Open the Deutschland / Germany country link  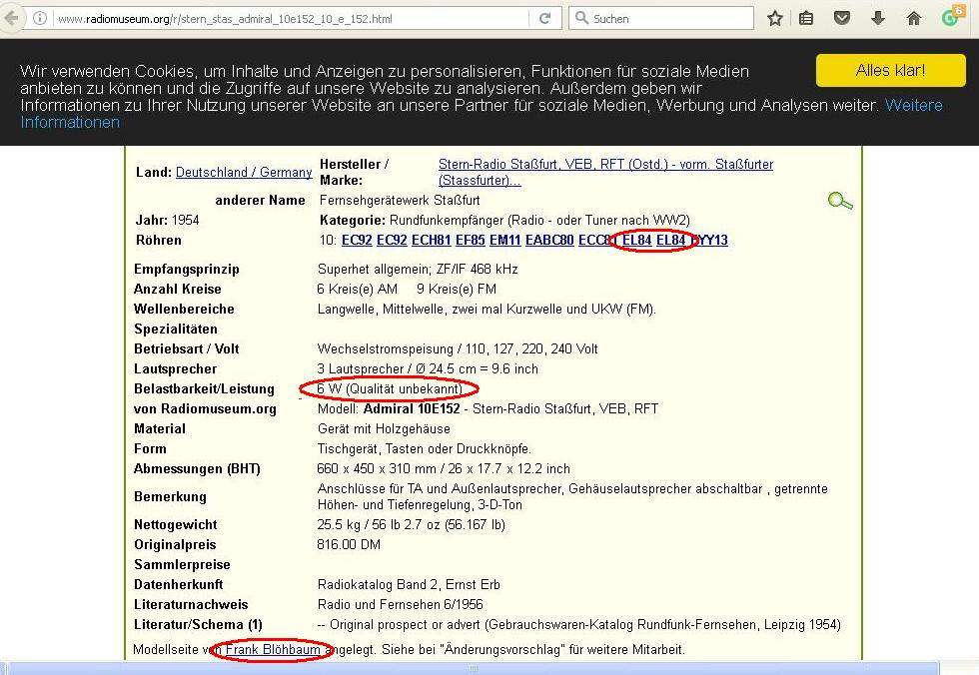244,172
